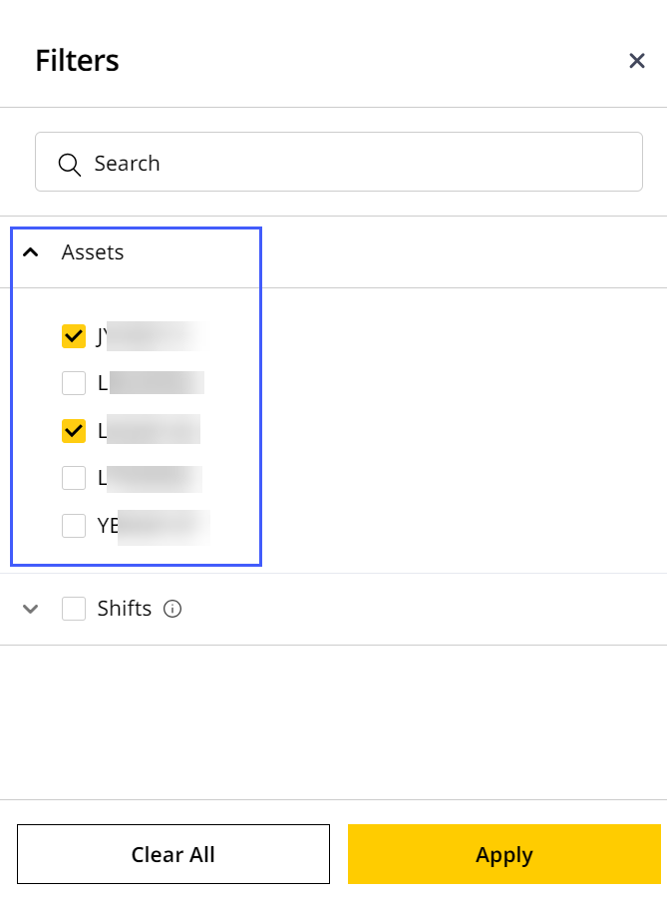Apply the selected filters
This screenshot has height=906, width=667.
(x=504, y=854)
